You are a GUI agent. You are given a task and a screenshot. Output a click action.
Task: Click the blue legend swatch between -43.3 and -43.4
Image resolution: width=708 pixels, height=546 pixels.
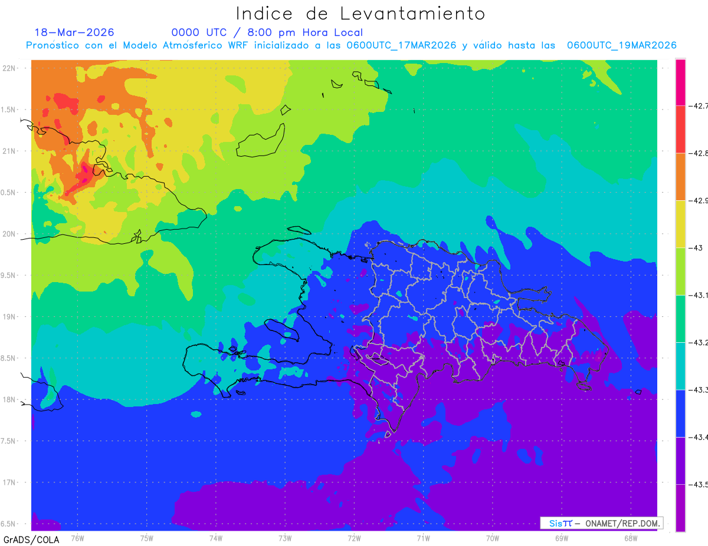point(680,413)
